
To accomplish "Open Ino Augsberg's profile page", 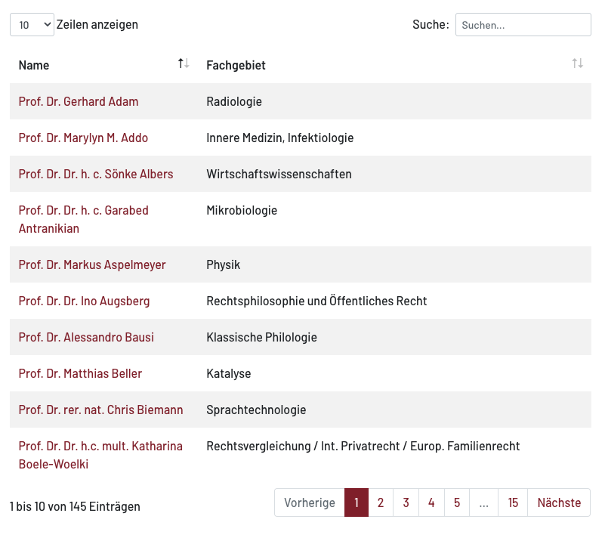I will [x=84, y=301].
